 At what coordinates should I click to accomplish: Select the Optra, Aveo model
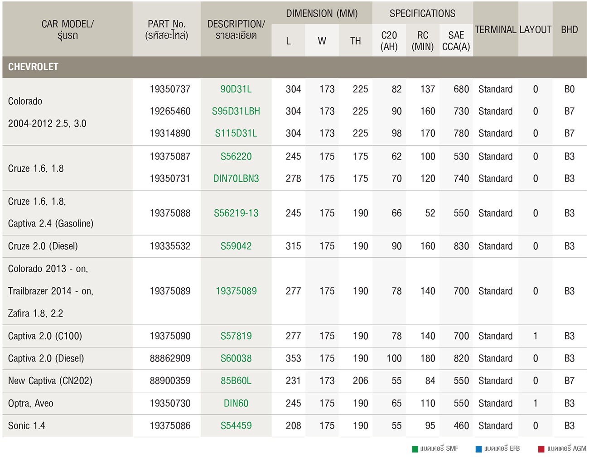(x=31, y=404)
